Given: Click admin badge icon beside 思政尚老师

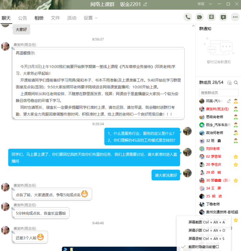Looking at the screenshot, I should (236, 117).
